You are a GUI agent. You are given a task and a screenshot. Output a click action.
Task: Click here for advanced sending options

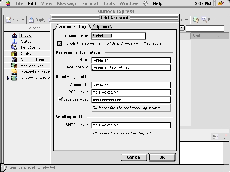pos(131,133)
